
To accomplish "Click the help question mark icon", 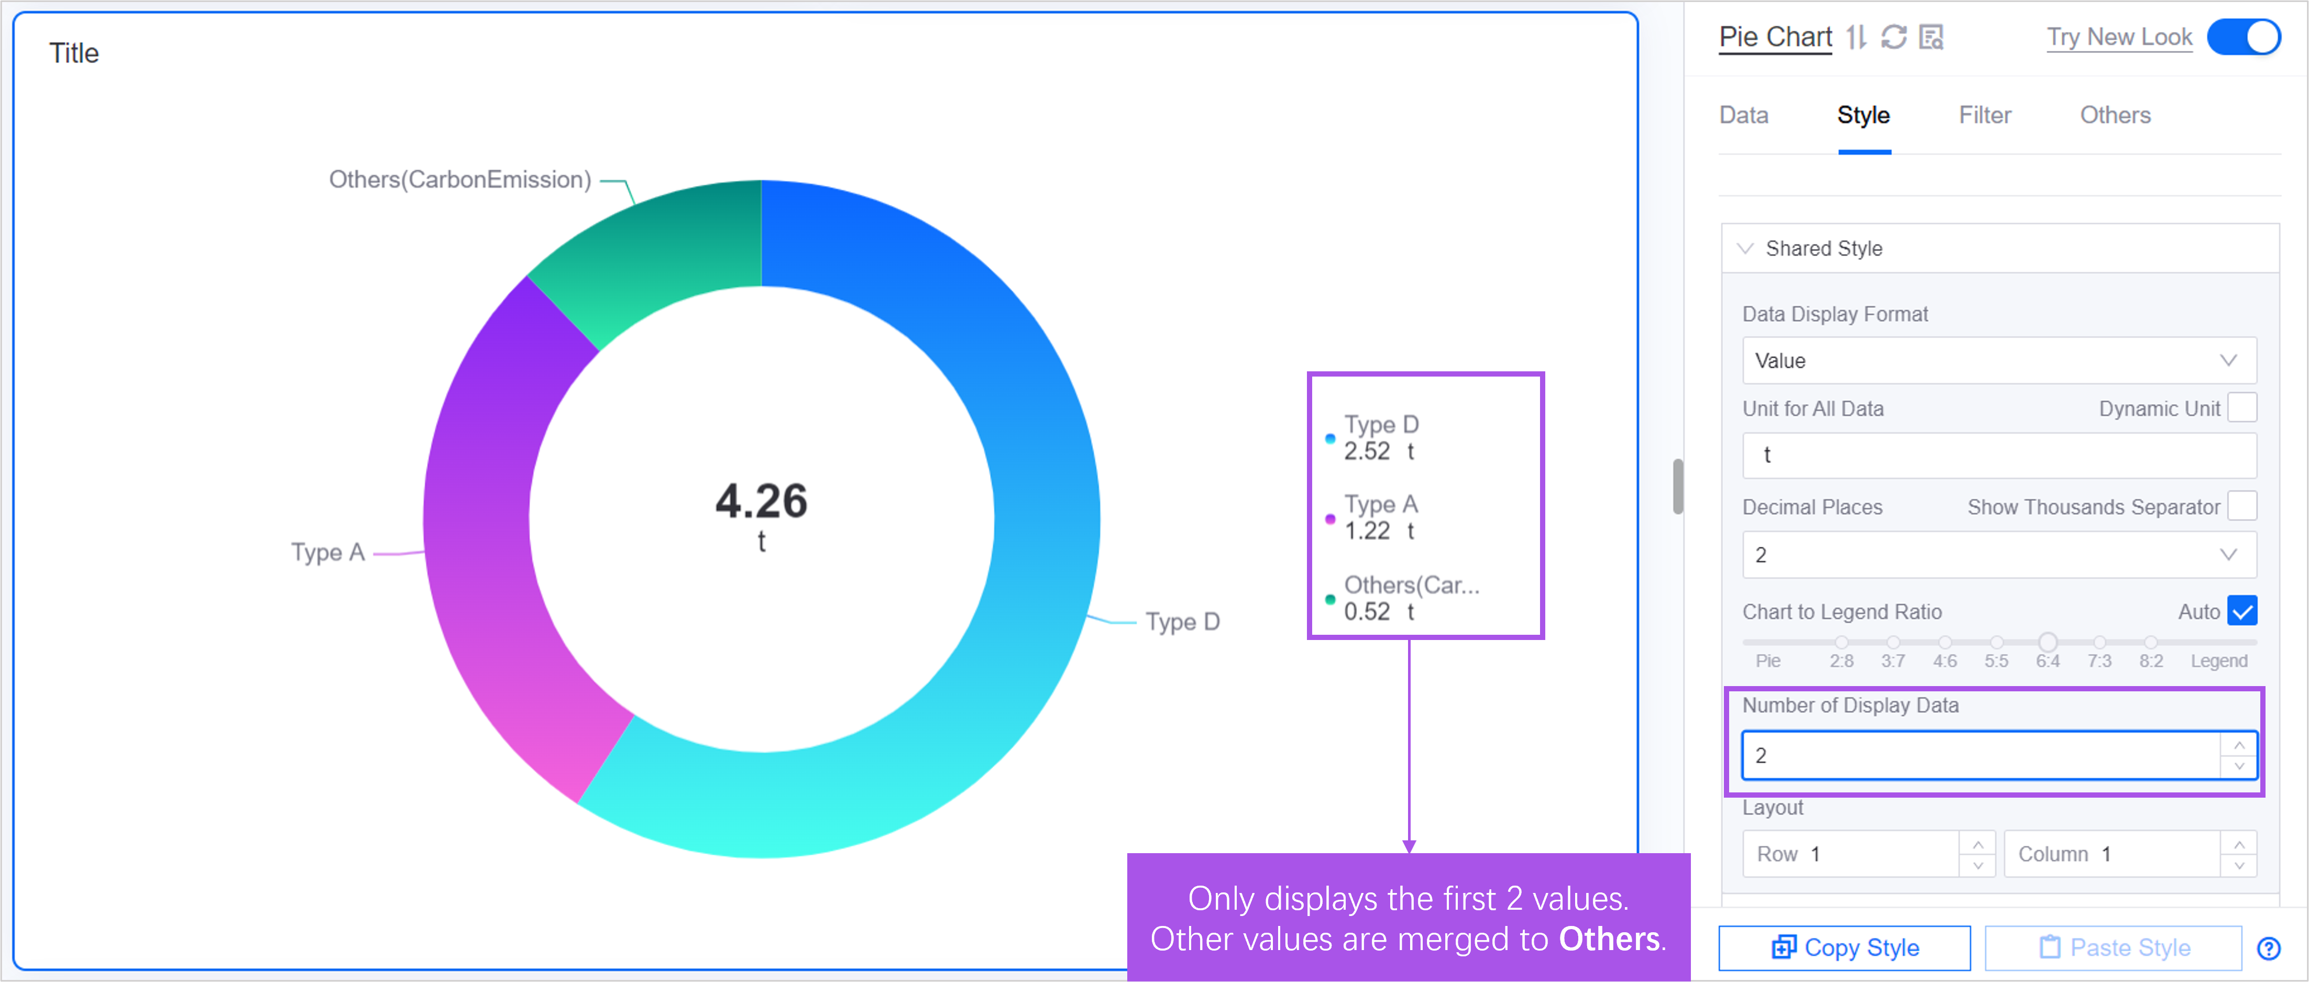I will pyautogui.click(x=2269, y=949).
